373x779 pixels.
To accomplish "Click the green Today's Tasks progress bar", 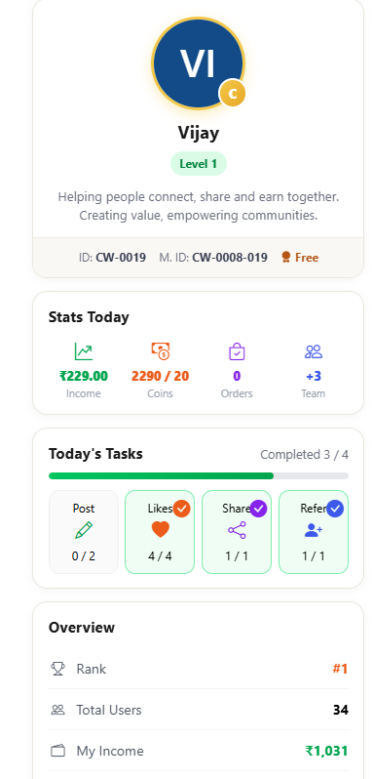I will (161, 476).
